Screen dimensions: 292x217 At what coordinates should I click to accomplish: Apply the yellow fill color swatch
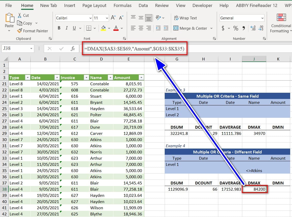click(x=103, y=28)
